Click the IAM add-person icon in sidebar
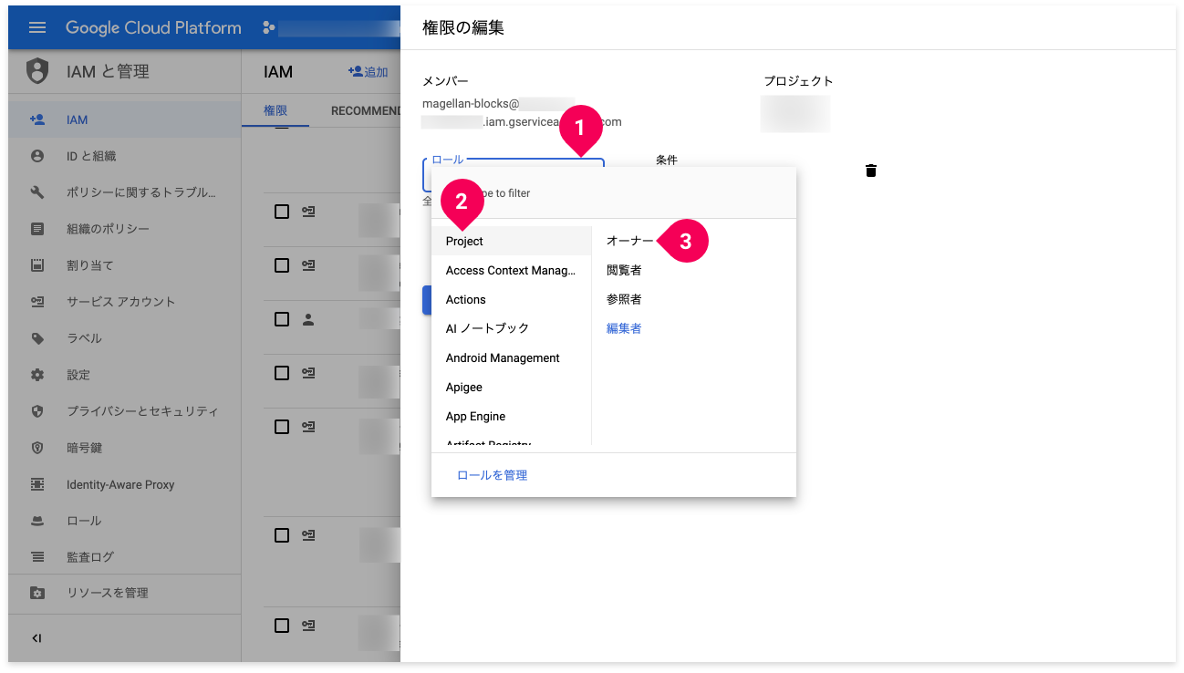Screen dimensions: 1184x673 (x=37, y=119)
